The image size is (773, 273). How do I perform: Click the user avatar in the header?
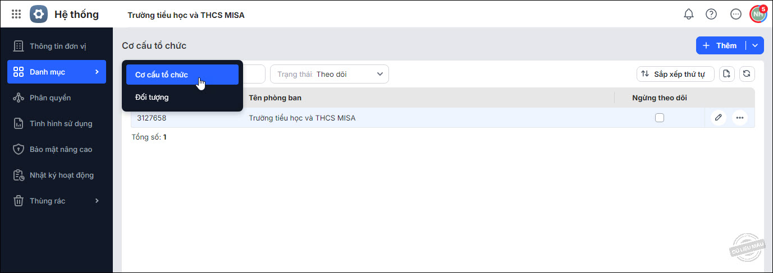(x=758, y=15)
